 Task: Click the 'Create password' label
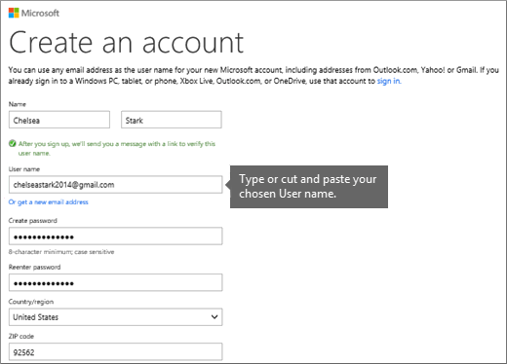click(32, 221)
